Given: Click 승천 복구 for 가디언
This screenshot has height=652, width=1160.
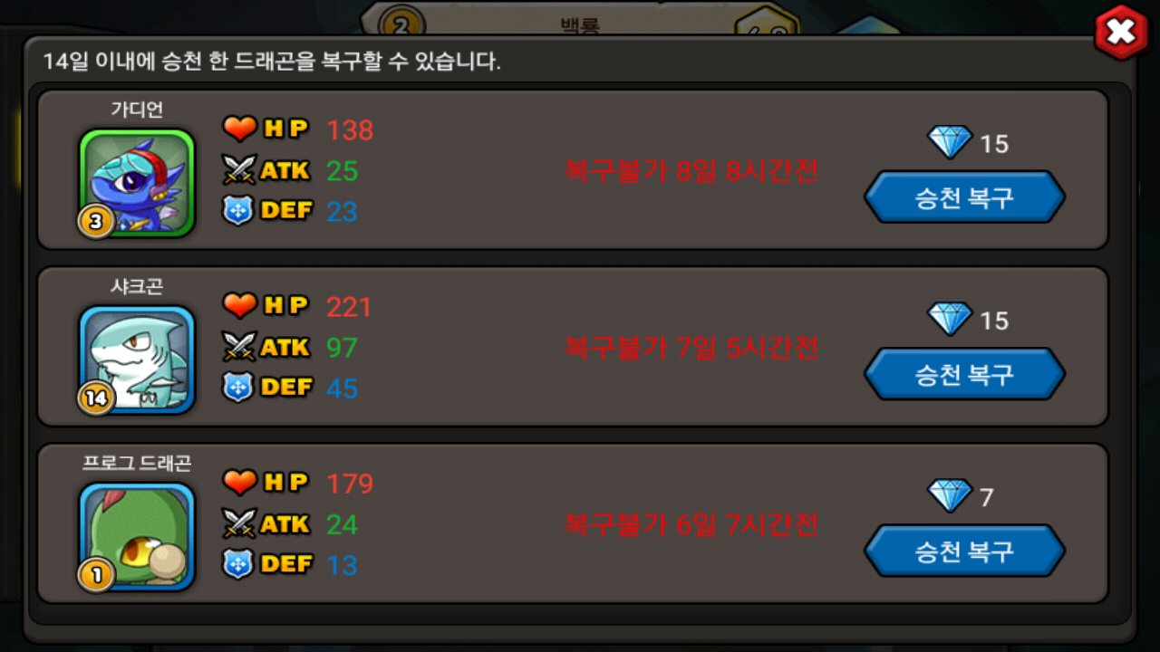Looking at the screenshot, I should pos(964,197).
